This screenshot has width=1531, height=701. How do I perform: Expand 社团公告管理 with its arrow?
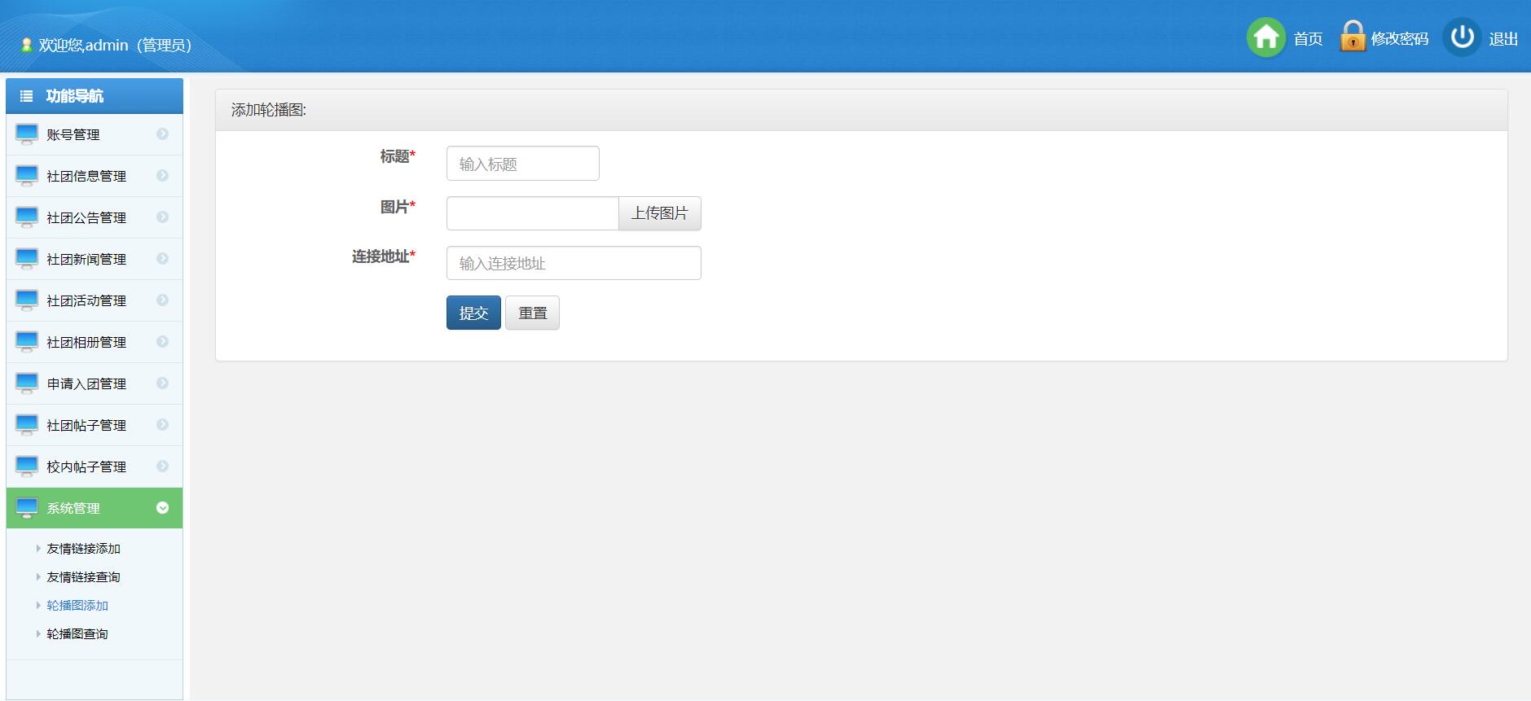162,217
